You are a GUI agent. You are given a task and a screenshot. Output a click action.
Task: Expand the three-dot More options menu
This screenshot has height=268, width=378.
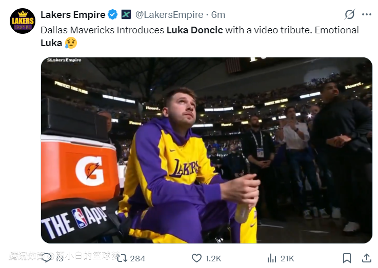click(366, 14)
